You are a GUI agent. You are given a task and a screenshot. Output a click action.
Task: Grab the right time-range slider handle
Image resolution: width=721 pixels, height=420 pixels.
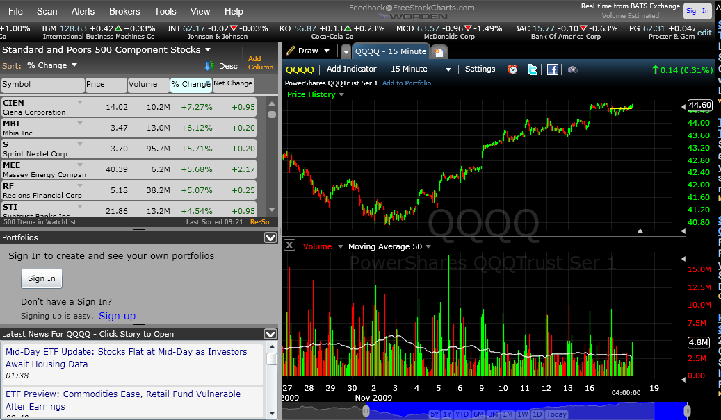(686, 411)
